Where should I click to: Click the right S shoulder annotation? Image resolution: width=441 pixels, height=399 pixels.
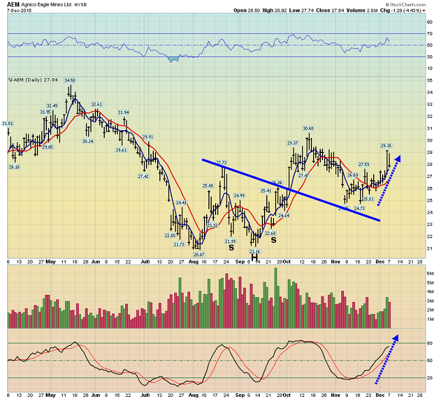click(x=273, y=240)
